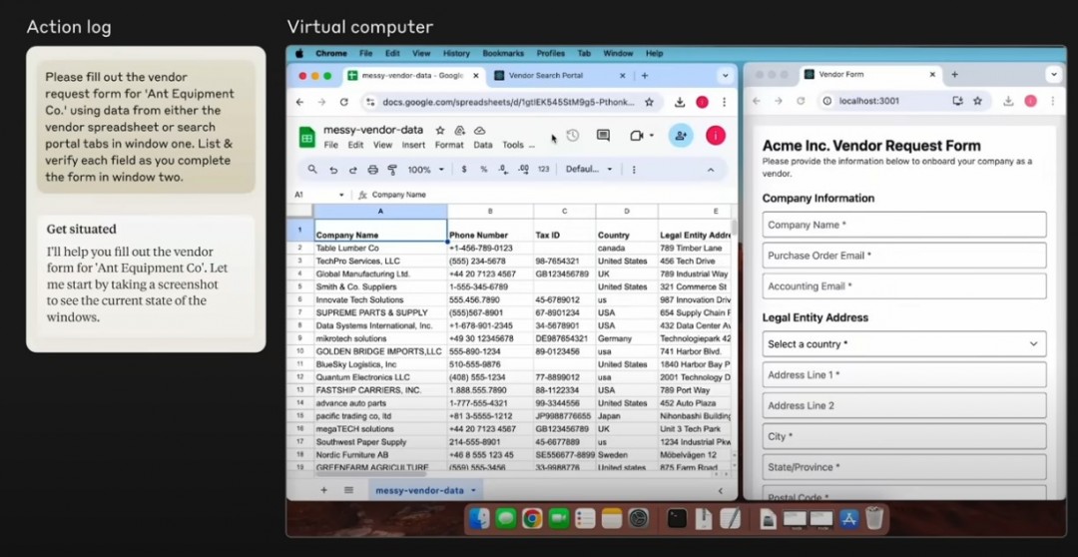Apply currency format with the dollar icon

click(x=464, y=169)
